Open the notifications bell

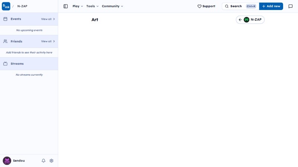point(44,161)
